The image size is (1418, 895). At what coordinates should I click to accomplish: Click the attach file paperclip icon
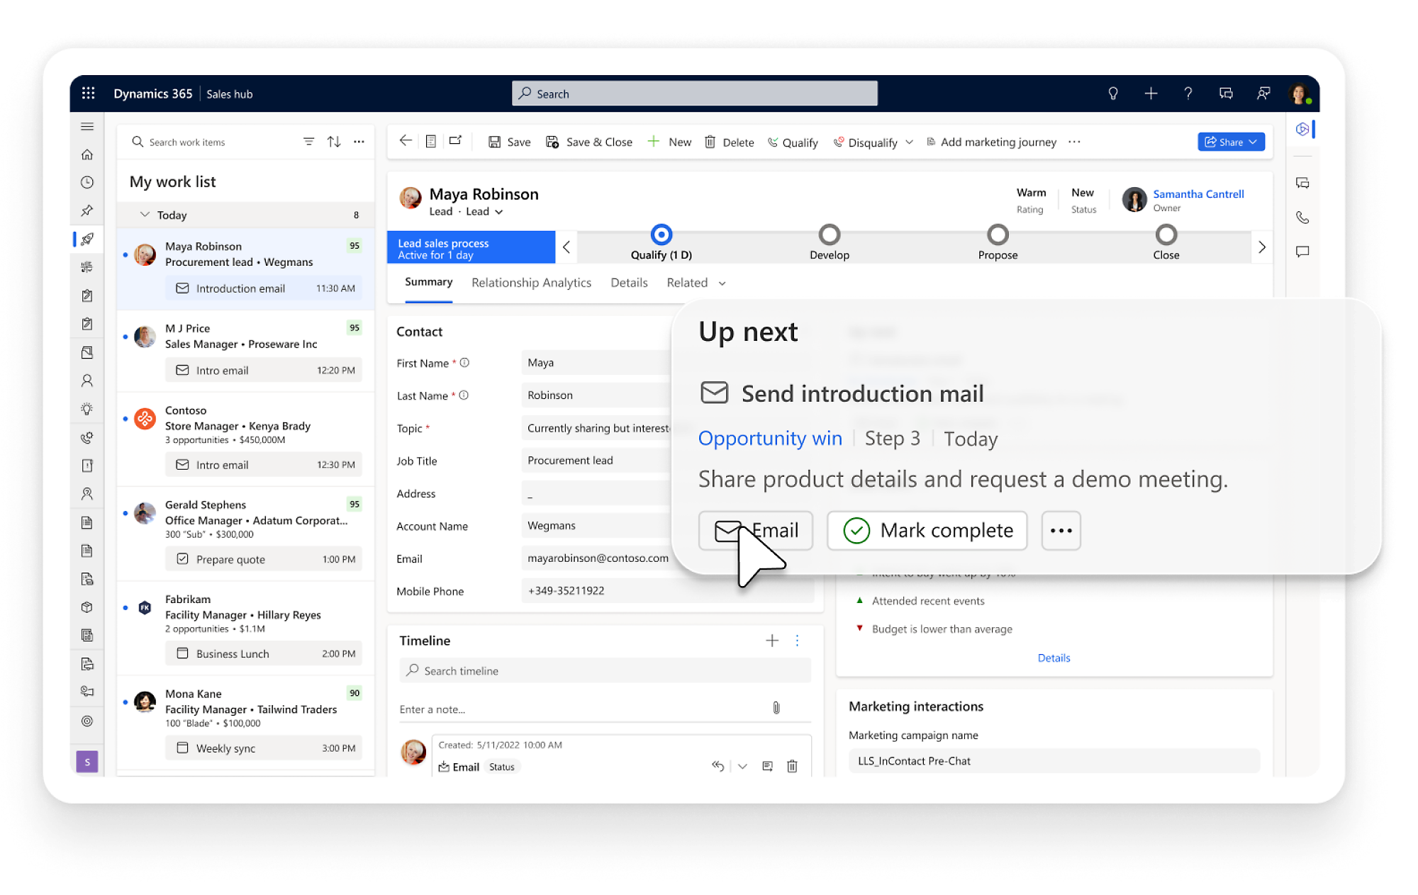click(776, 708)
